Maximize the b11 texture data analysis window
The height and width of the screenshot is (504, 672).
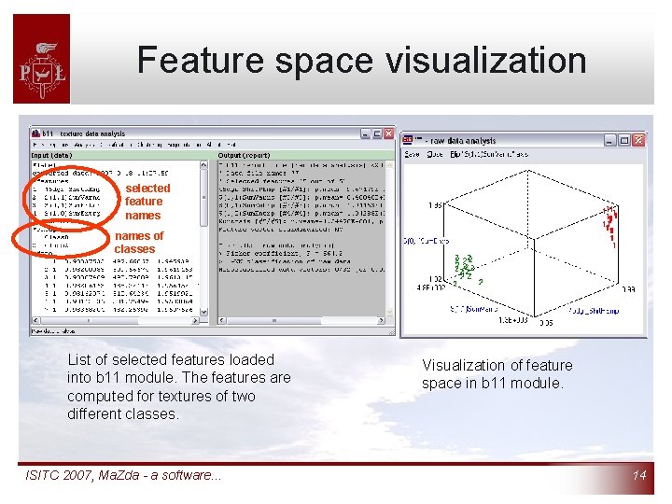pyautogui.click(x=377, y=133)
